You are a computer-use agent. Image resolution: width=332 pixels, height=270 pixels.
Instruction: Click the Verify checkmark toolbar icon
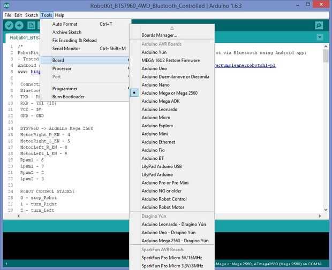pos(9,25)
